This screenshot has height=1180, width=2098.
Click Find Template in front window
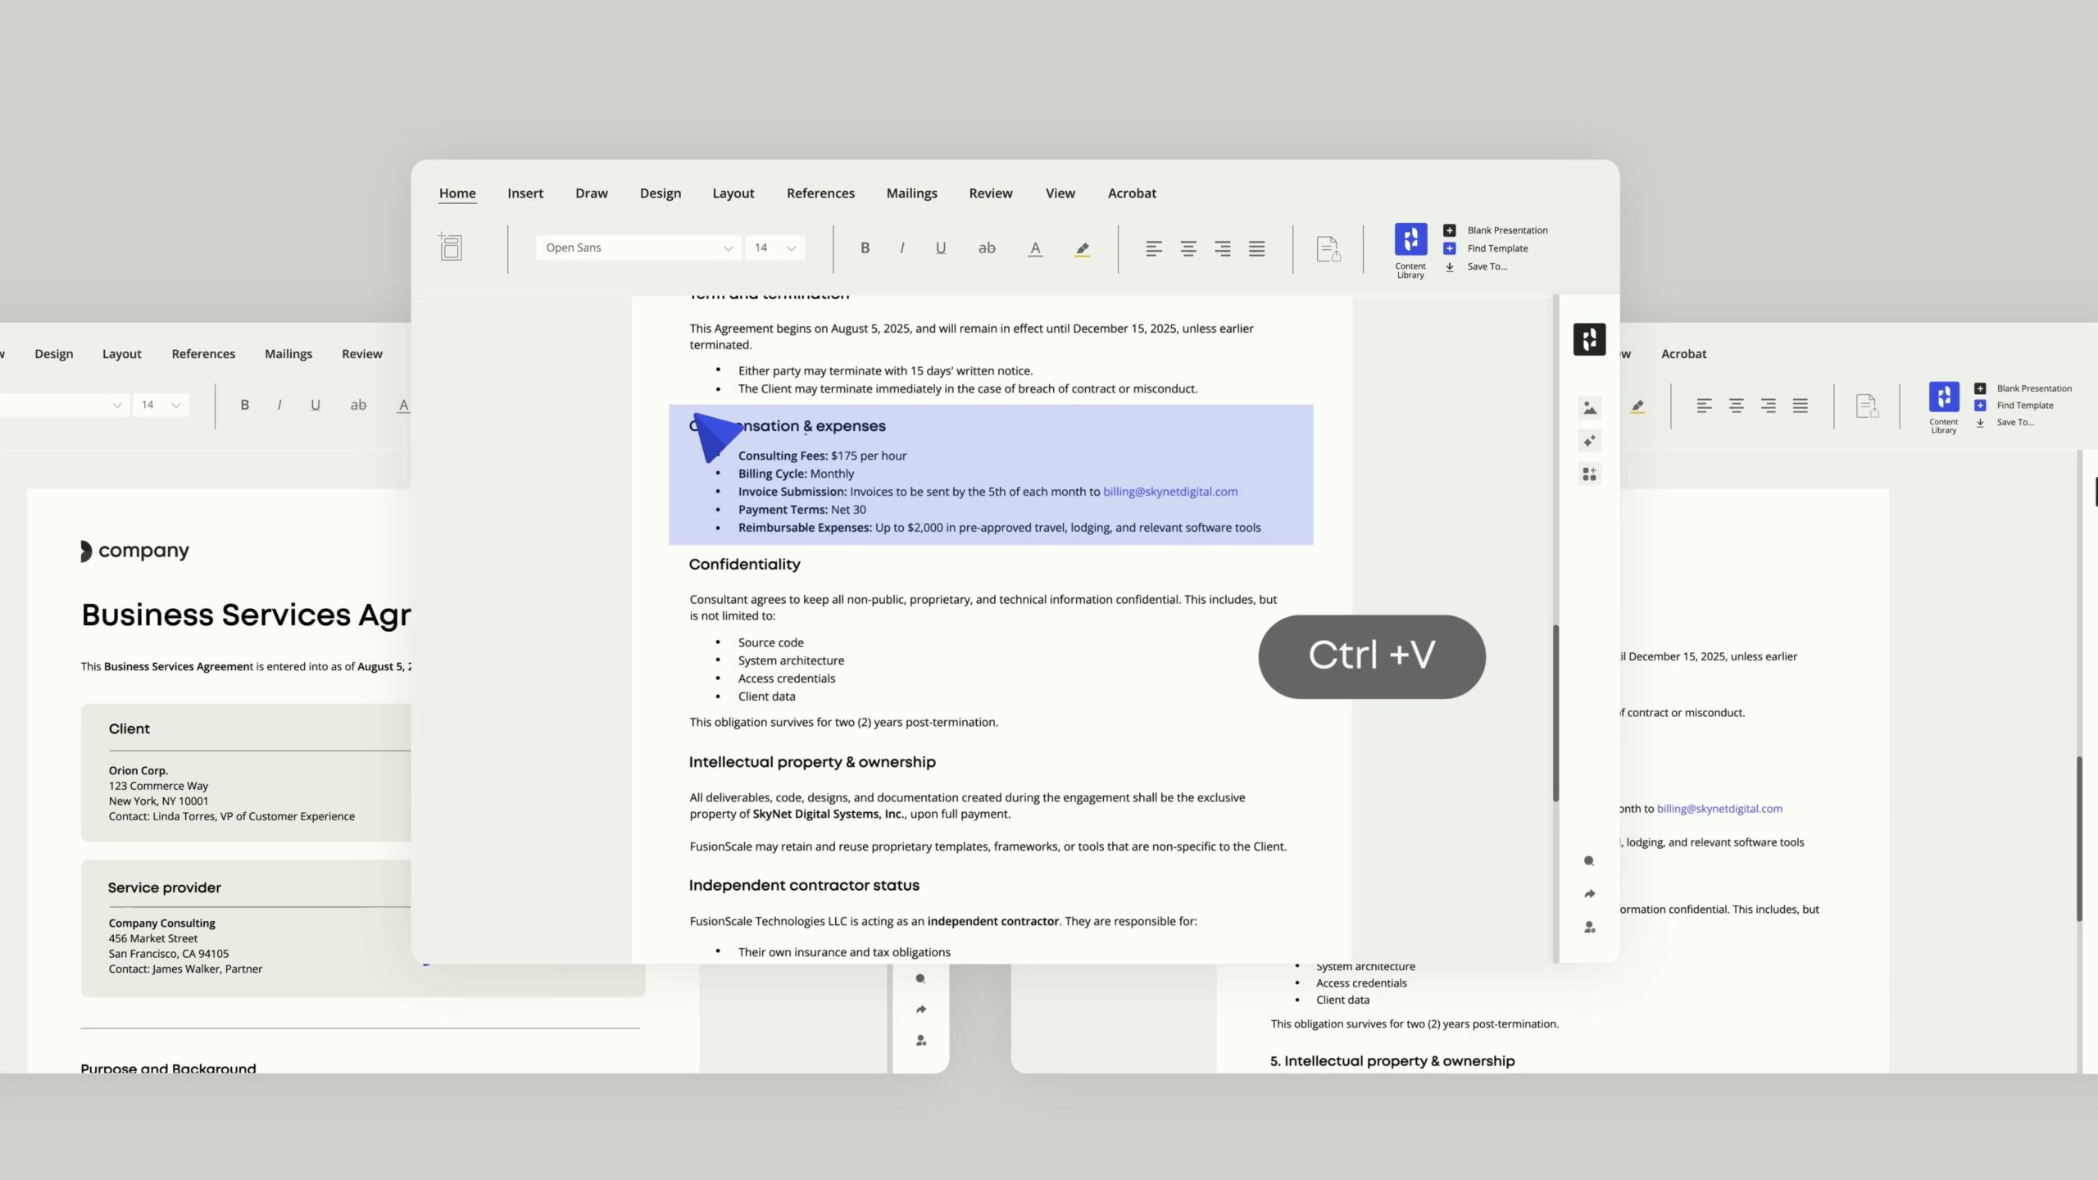click(x=1486, y=248)
